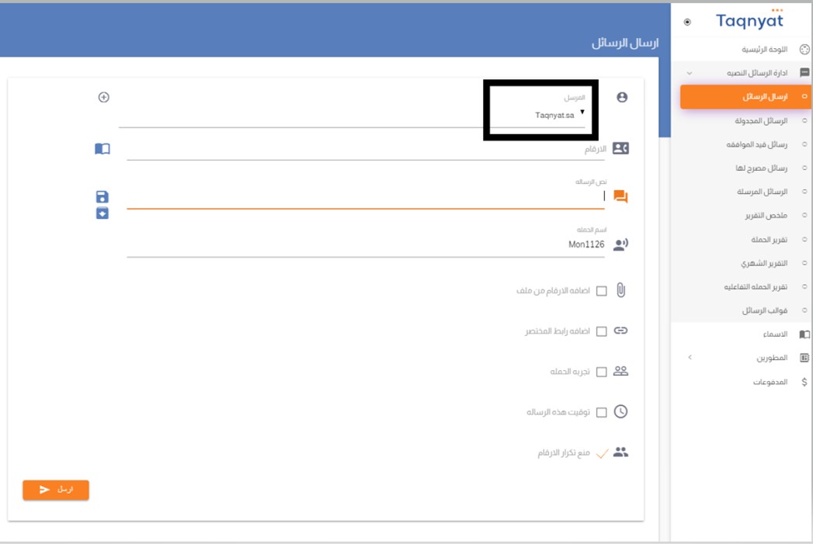Click the group icon beside منع تكرار الارقام
This screenshot has width=813, height=544.
point(620,452)
